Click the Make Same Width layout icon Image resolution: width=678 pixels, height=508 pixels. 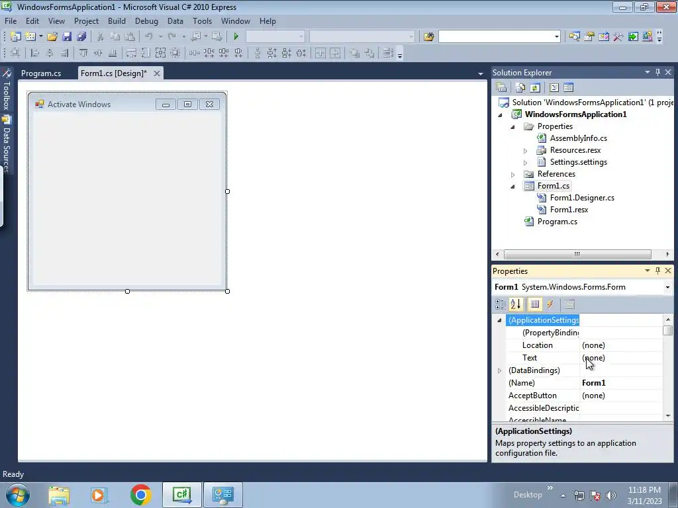(131, 53)
